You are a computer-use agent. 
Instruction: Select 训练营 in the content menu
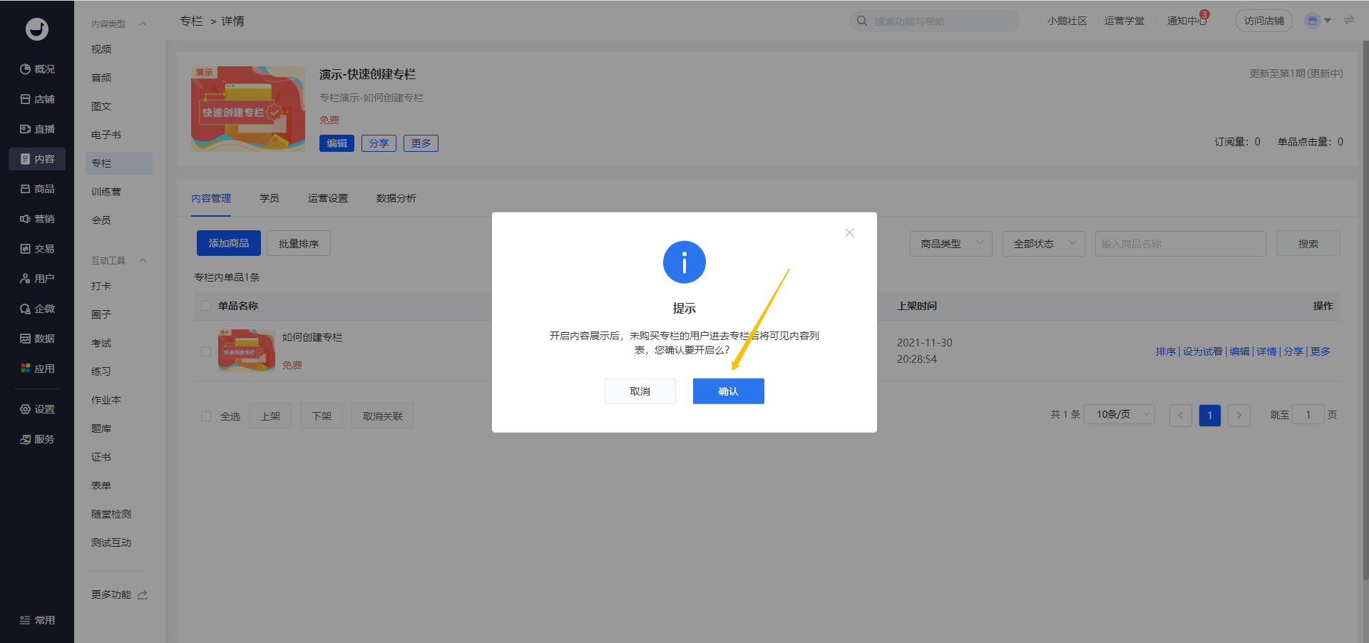pos(106,192)
